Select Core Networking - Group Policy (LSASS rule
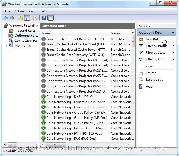Image resolution: width=179 pixels, height=156 pixels. point(86,112)
